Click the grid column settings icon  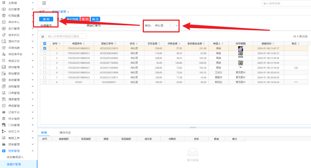coord(43,37)
